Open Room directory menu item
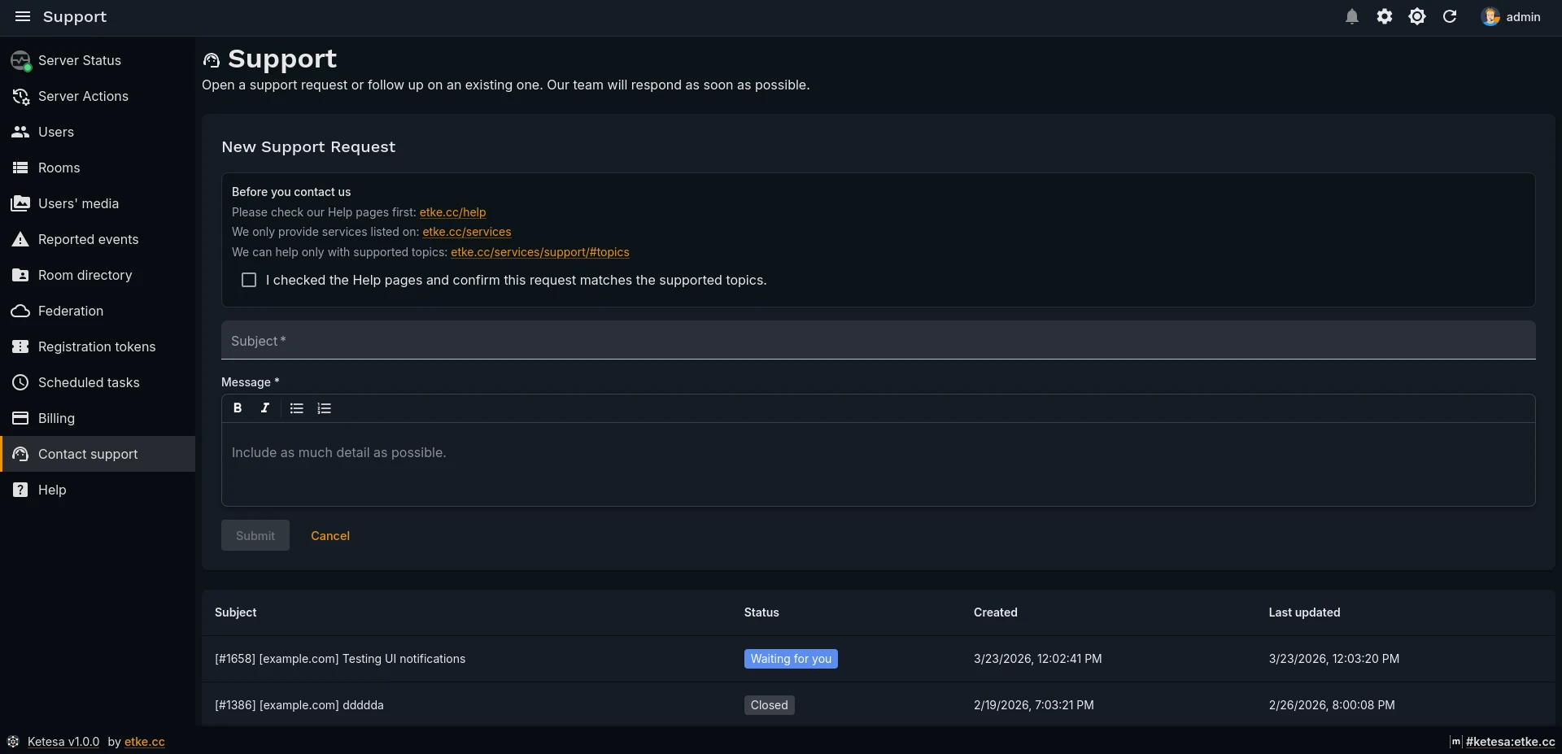This screenshot has height=754, width=1562. [x=98, y=275]
